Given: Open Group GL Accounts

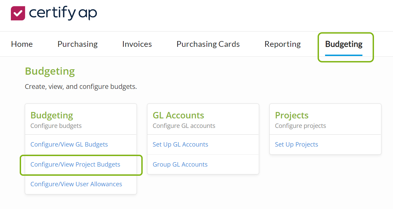Looking at the screenshot, I should pos(180,164).
